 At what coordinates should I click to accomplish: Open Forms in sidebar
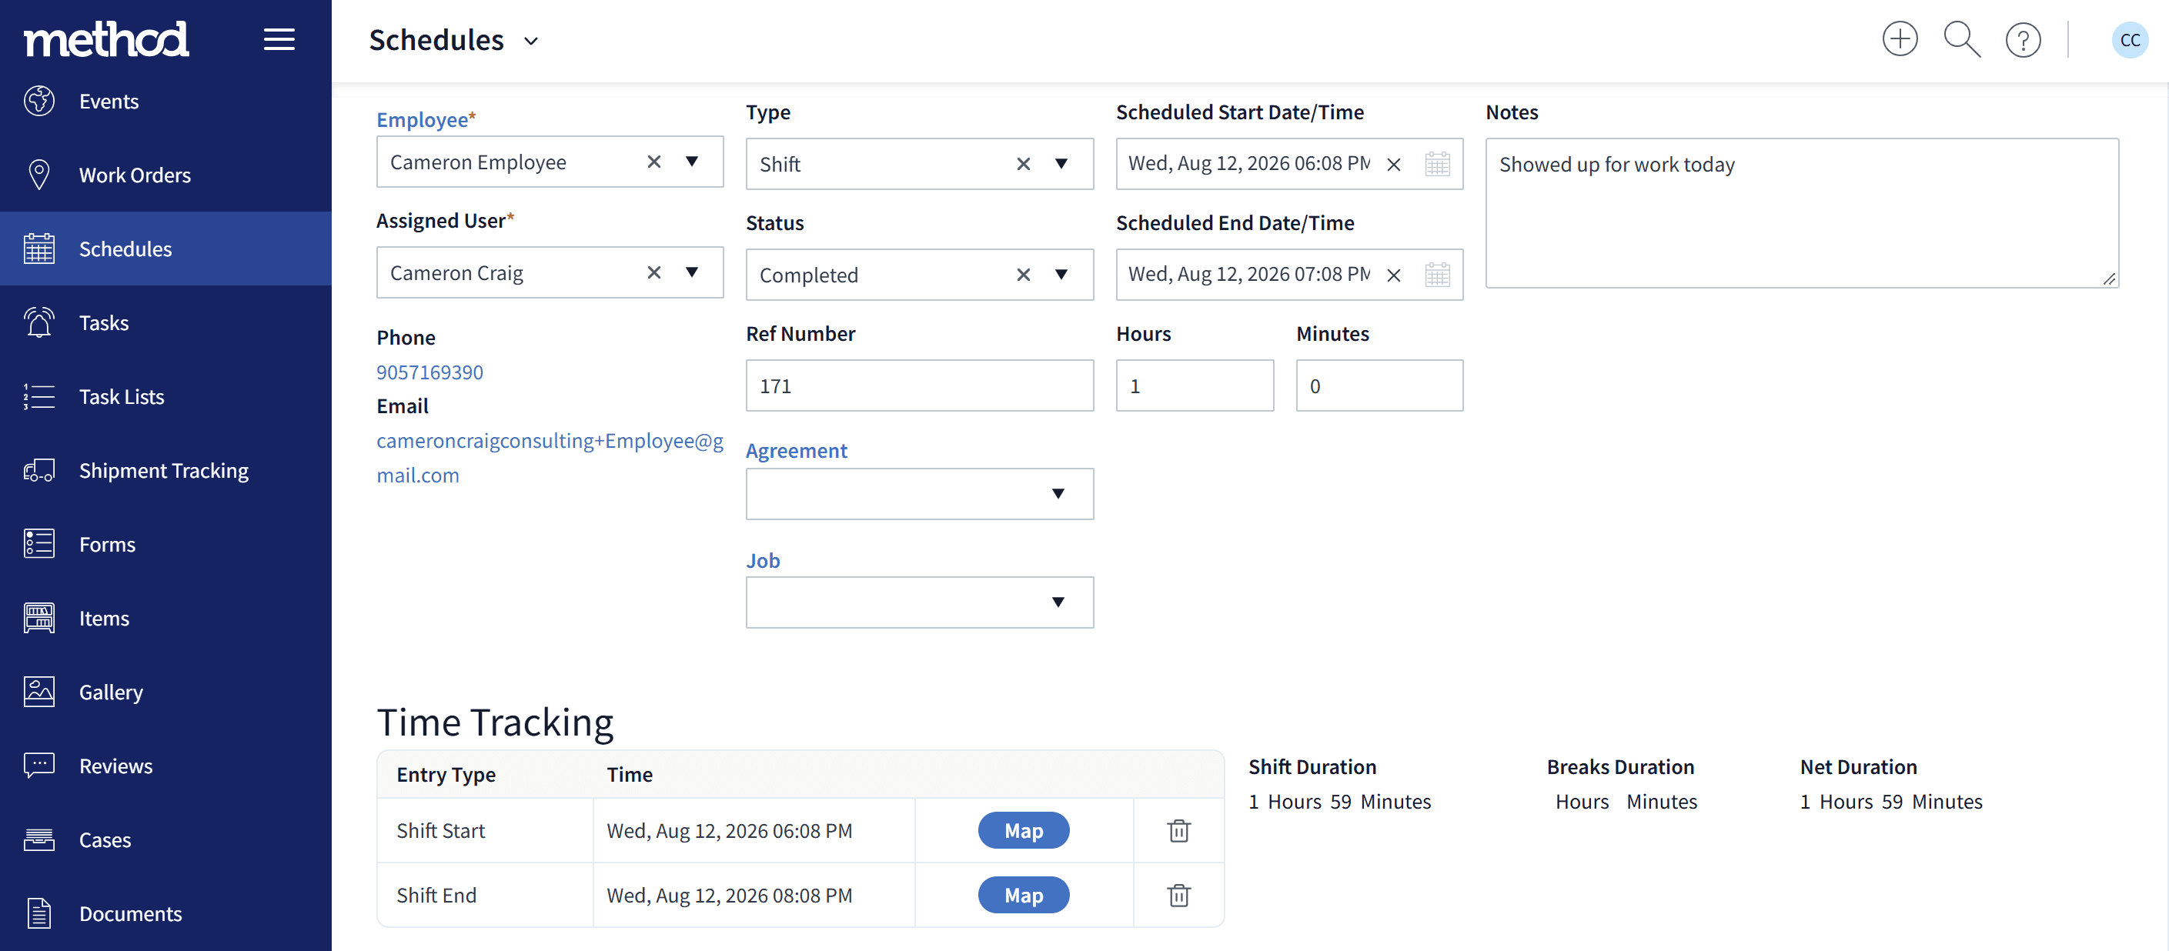(x=166, y=545)
